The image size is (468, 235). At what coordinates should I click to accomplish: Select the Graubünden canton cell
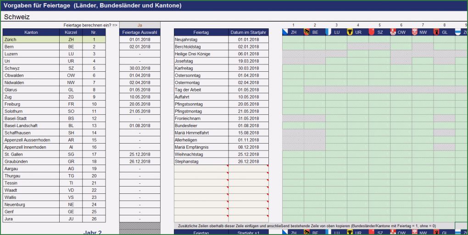tap(31, 161)
